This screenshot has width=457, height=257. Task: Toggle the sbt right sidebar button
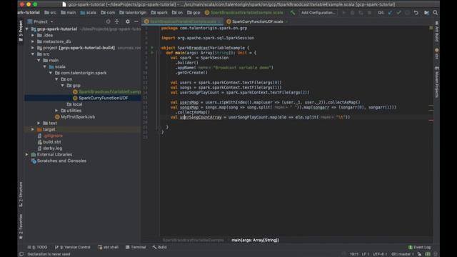tap(436, 54)
